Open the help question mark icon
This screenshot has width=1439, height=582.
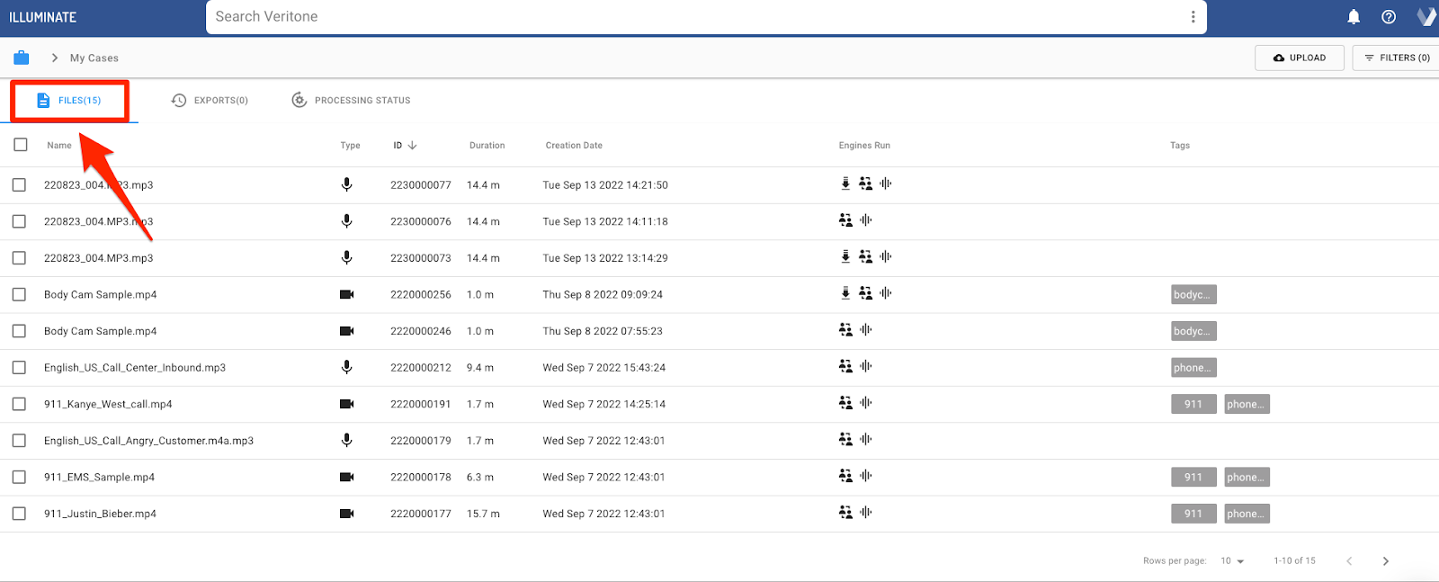1389,17
